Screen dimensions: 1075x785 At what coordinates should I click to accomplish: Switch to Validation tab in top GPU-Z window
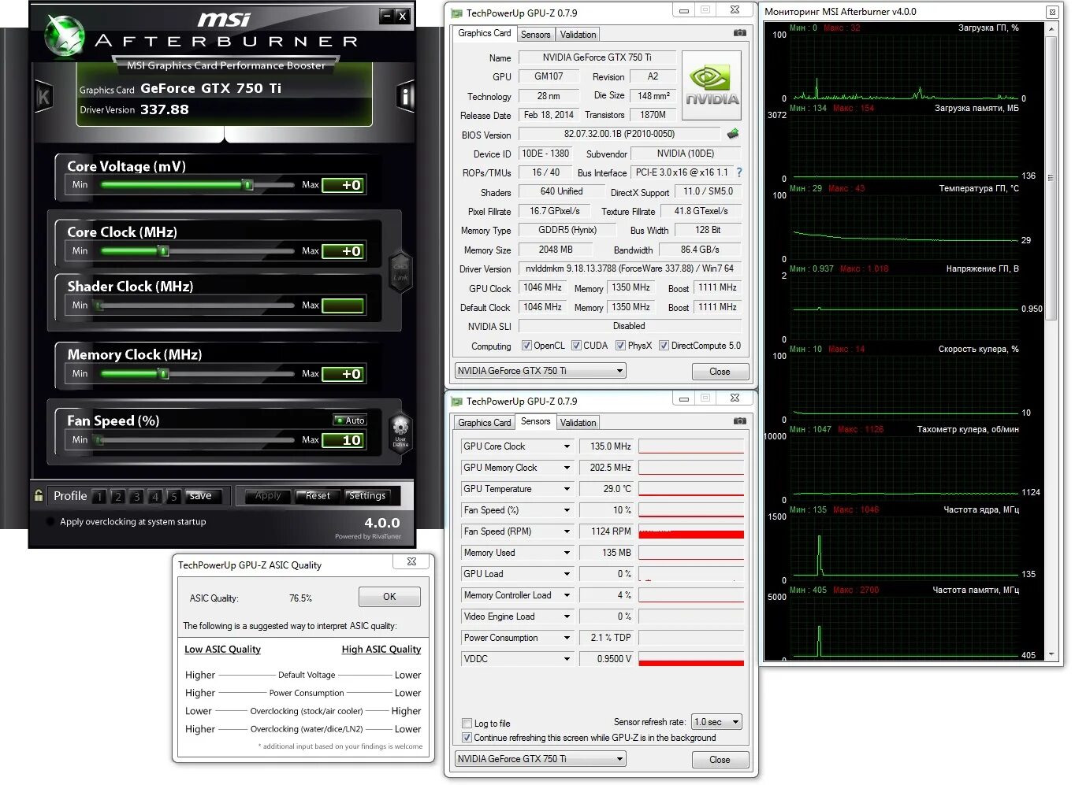click(578, 35)
